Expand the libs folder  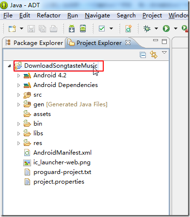pos(18,133)
